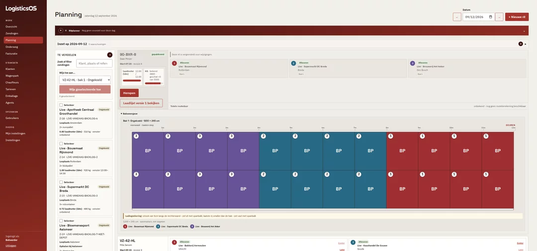Open Wagenpark in the sidebar
537x251 pixels.
pyautogui.click(x=12, y=76)
